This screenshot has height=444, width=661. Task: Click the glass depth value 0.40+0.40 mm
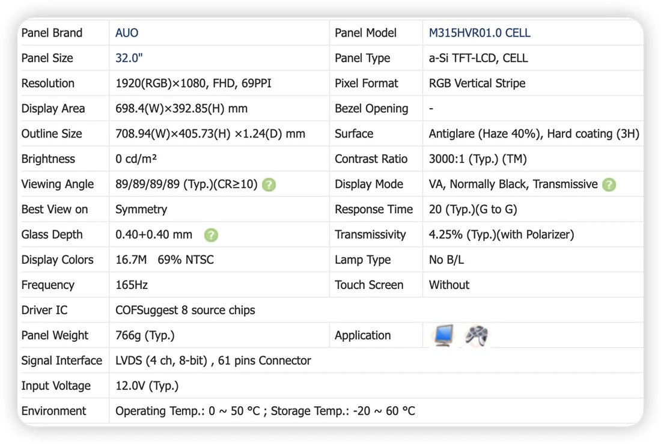(154, 234)
